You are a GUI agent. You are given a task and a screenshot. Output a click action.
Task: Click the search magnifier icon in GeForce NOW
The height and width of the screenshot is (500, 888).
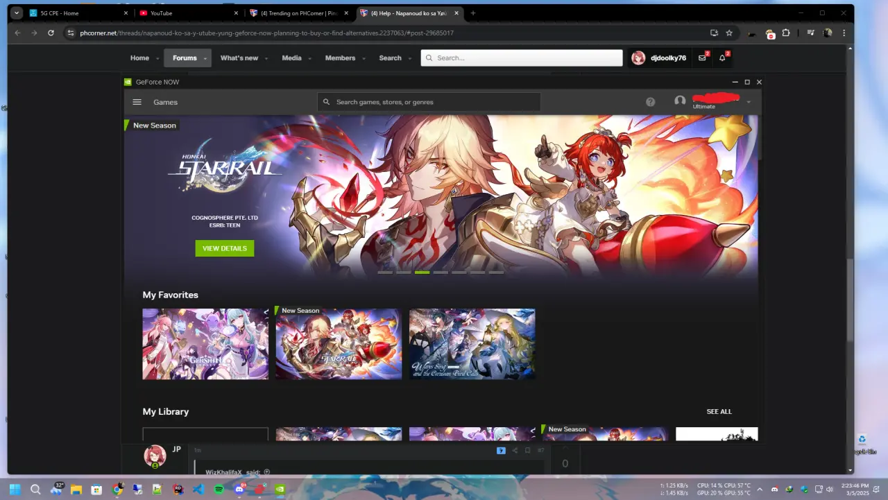(327, 102)
